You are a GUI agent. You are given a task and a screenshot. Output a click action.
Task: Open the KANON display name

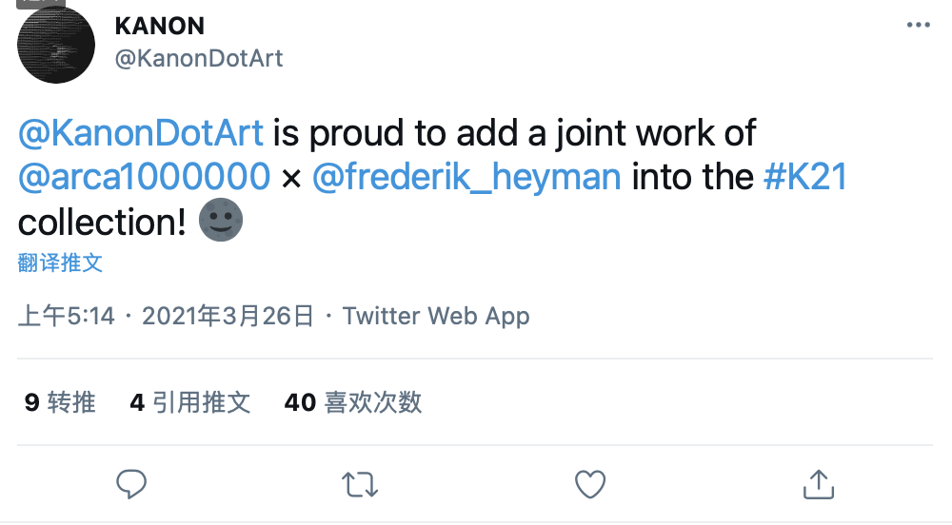click(160, 26)
